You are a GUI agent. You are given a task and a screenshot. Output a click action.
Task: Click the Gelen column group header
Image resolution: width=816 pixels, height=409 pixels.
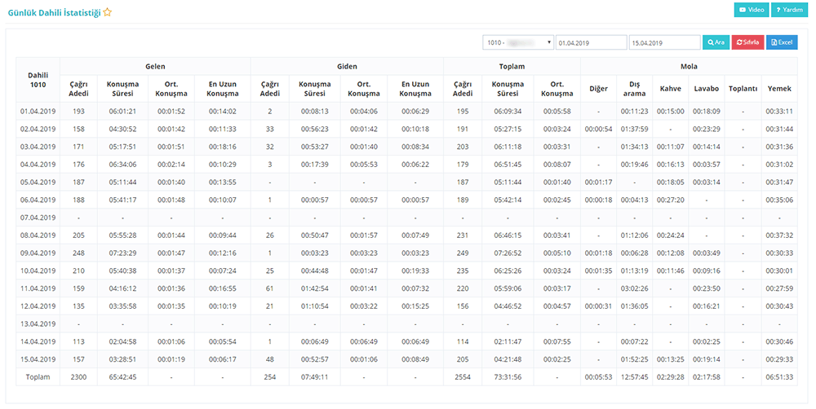[x=155, y=66]
